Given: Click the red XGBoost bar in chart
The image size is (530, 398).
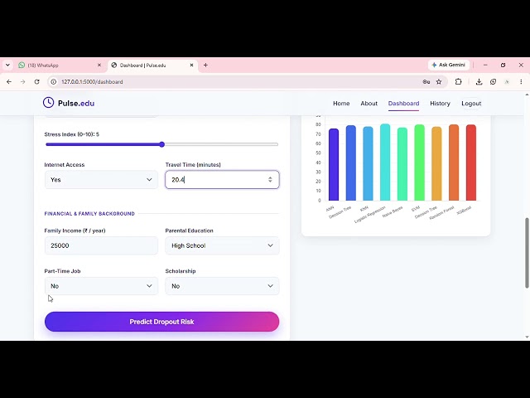Looking at the screenshot, I should 471,163.
